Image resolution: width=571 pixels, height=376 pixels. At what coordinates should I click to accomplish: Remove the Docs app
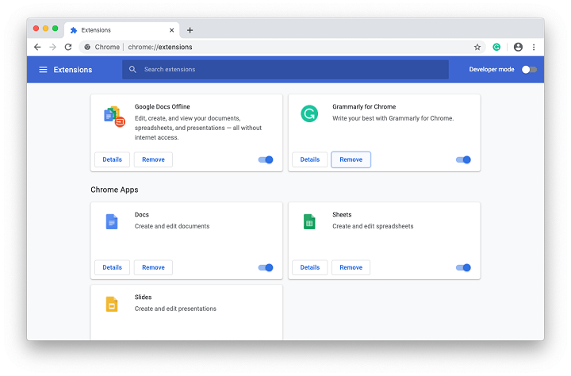pos(153,267)
